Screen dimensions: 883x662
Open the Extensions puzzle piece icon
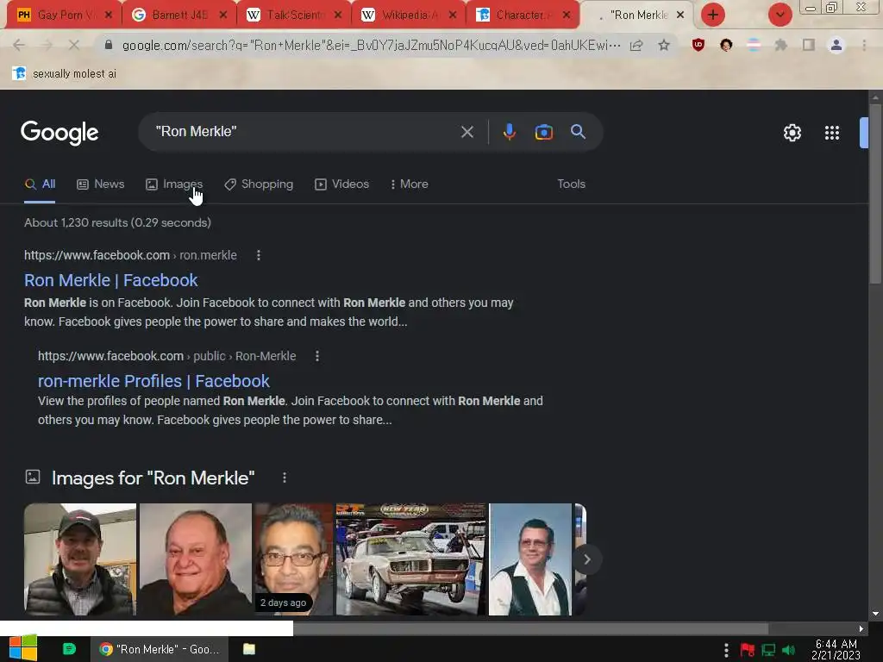780,45
